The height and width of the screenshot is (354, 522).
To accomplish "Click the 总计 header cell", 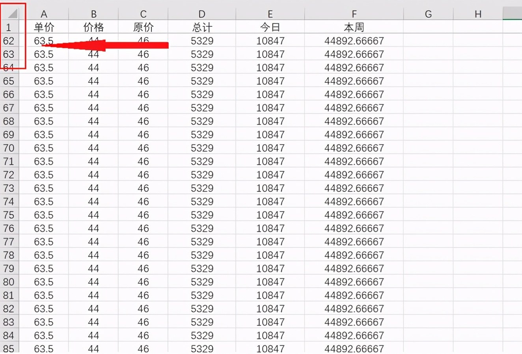I will click(x=201, y=27).
